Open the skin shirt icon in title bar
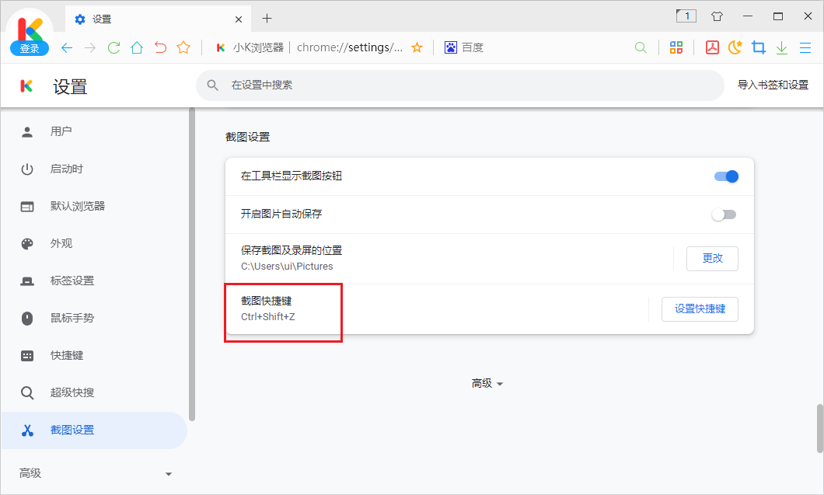Screen dimensions: 824x495 click(717, 16)
